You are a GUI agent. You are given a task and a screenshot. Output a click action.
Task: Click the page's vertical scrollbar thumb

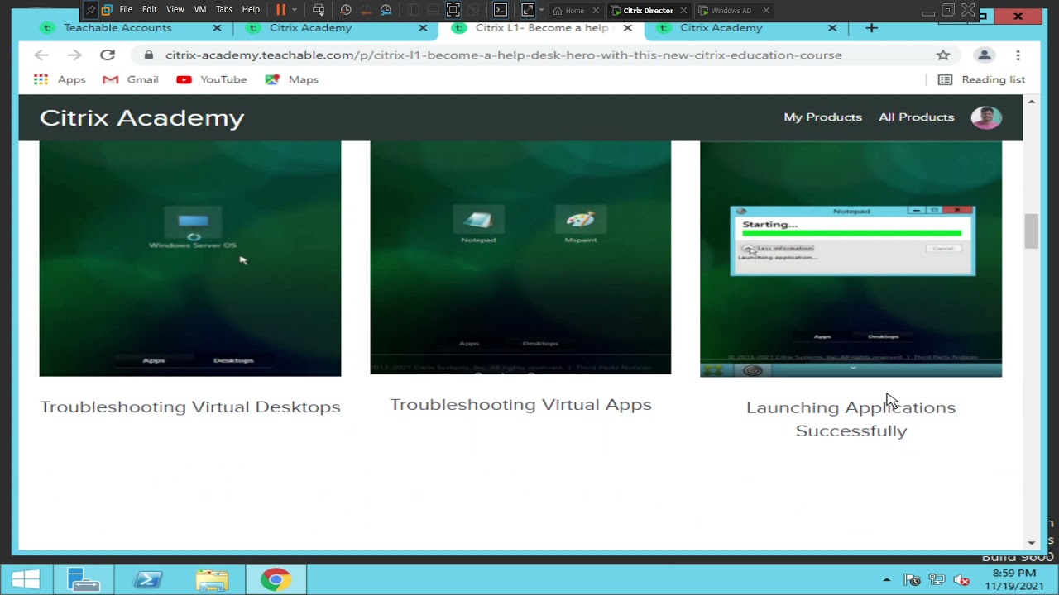(x=1031, y=231)
